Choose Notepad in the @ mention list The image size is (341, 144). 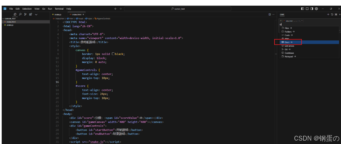[x=310, y=56]
